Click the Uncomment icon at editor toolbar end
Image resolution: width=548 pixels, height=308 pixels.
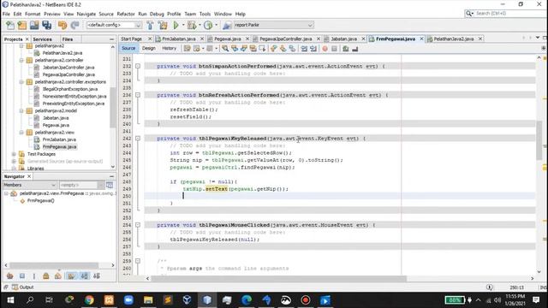355,49
